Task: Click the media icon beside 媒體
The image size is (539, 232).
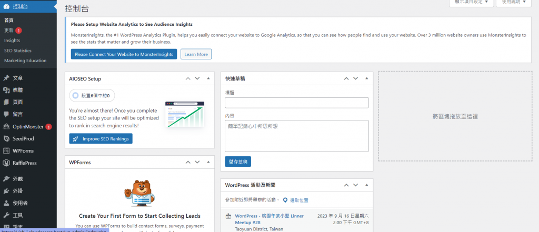Action: click(x=6, y=90)
